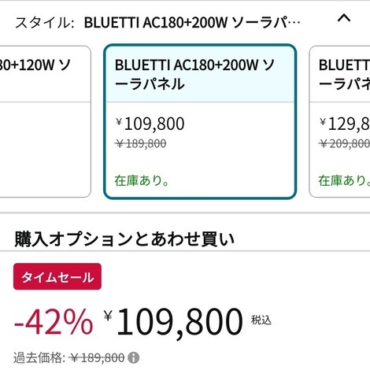Collapse the スタイル section with the chevron
The image size is (370, 370).
tap(344, 18)
